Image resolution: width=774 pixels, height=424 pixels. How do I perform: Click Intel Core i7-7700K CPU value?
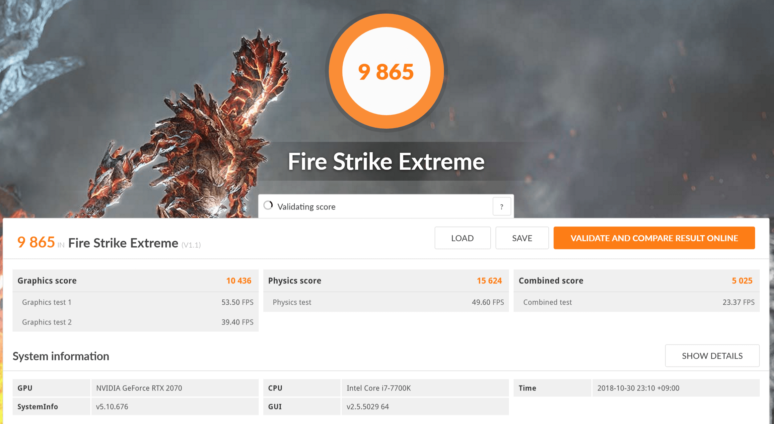(x=379, y=388)
